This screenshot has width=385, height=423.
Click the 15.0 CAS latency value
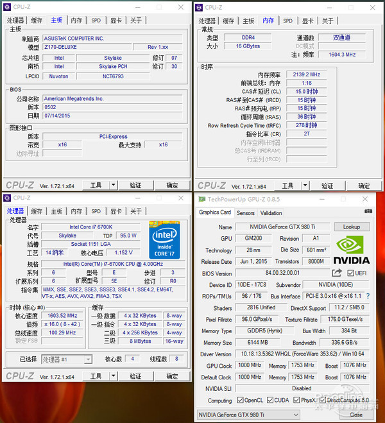click(307, 91)
